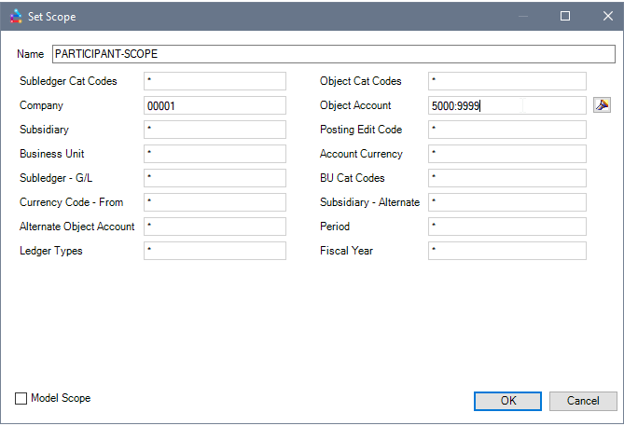Select the Posting Edit Code field
This screenshot has width=624, height=426.
506,130
